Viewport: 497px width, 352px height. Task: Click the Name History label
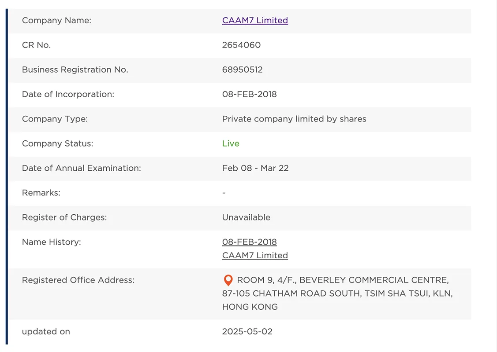[x=51, y=242]
